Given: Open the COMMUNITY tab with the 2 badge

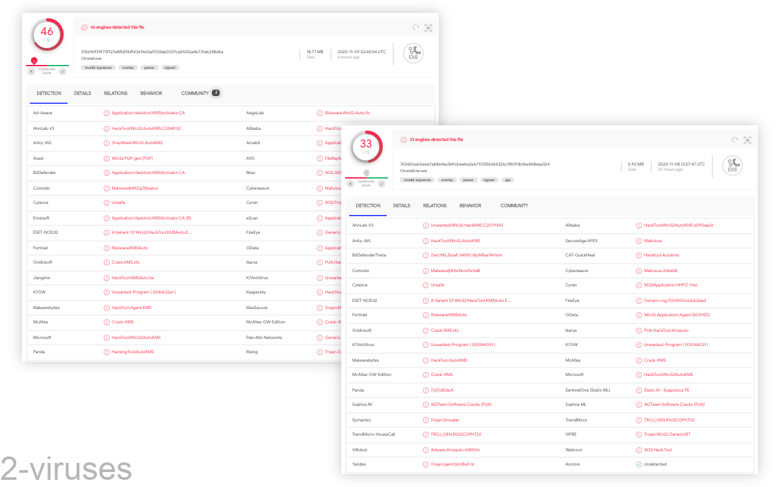Looking at the screenshot, I should click(201, 94).
